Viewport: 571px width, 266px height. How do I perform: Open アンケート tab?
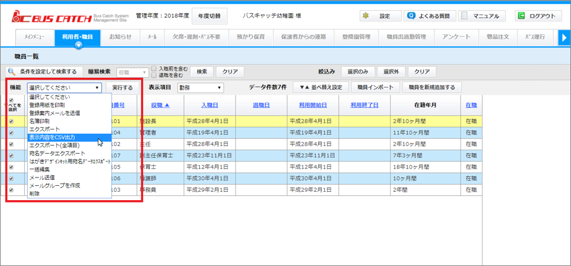[456, 37]
